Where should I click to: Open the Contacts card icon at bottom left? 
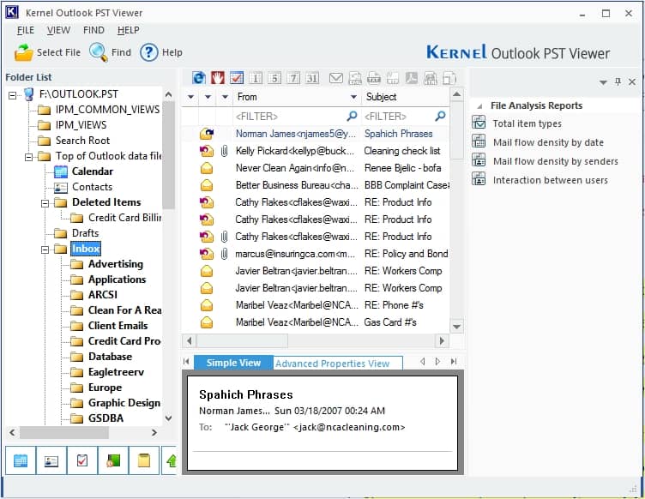click(51, 460)
